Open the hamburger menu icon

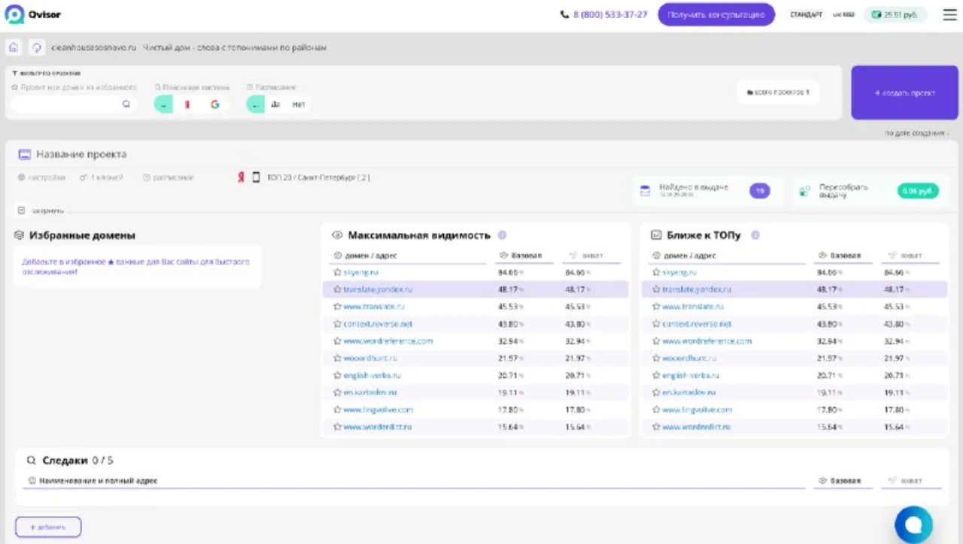(949, 14)
